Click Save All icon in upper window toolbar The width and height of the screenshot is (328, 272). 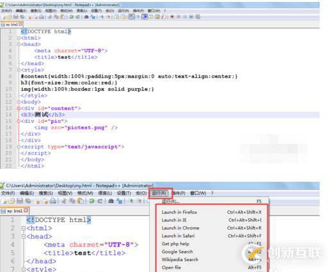coord(22,17)
